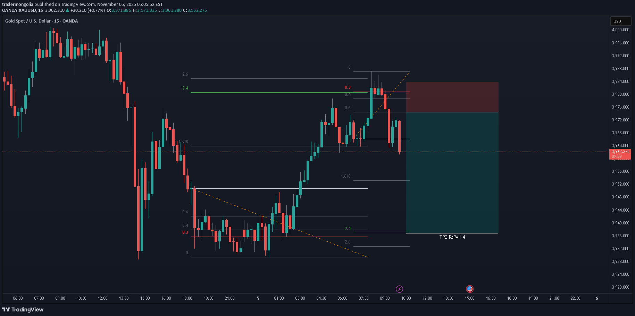This screenshot has width=635, height=316.
Task: Select the long green horizontal fib line
Action: point(278,92)
